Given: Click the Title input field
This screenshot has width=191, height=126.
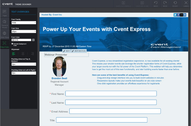Looking at the screenshot, I should [102, 120].
